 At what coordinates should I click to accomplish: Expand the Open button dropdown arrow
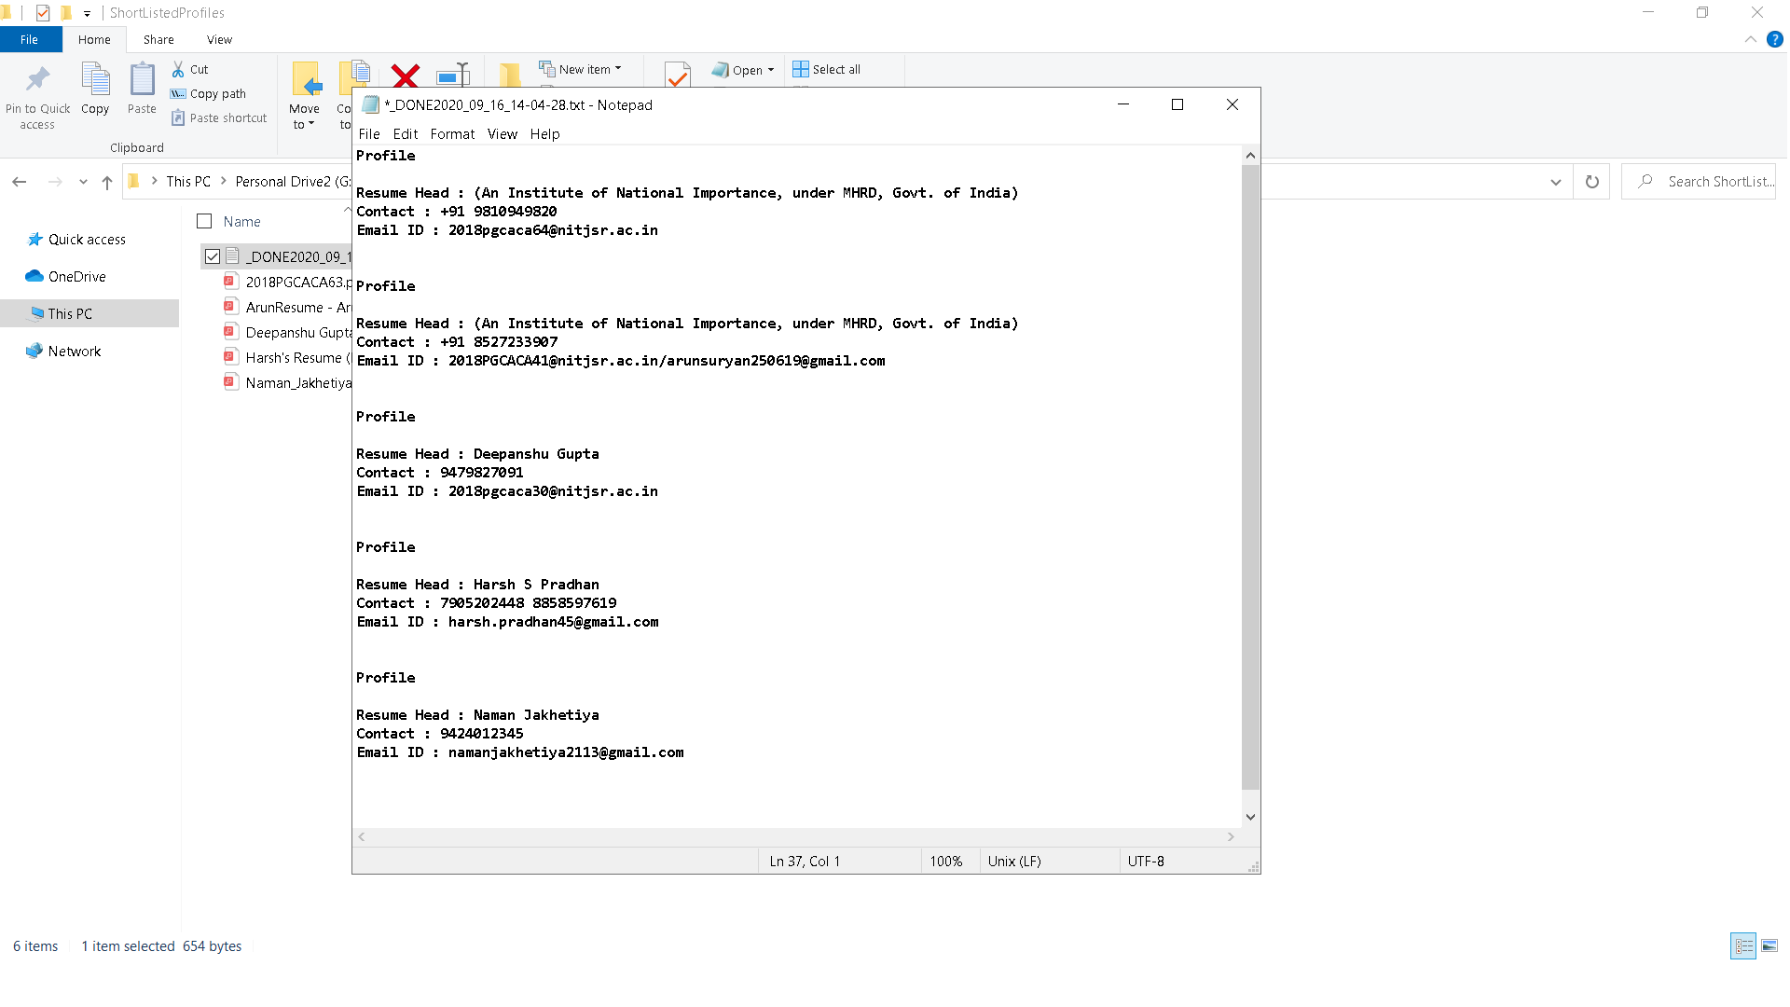pyautogui.click(x=771, y=70)
